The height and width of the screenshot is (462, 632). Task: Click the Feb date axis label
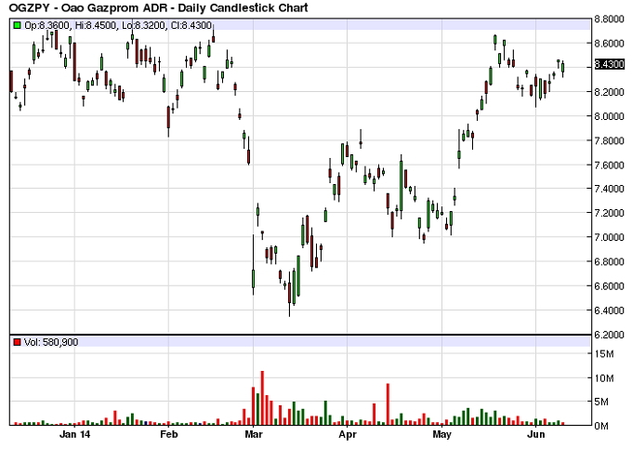pos(168,435)
